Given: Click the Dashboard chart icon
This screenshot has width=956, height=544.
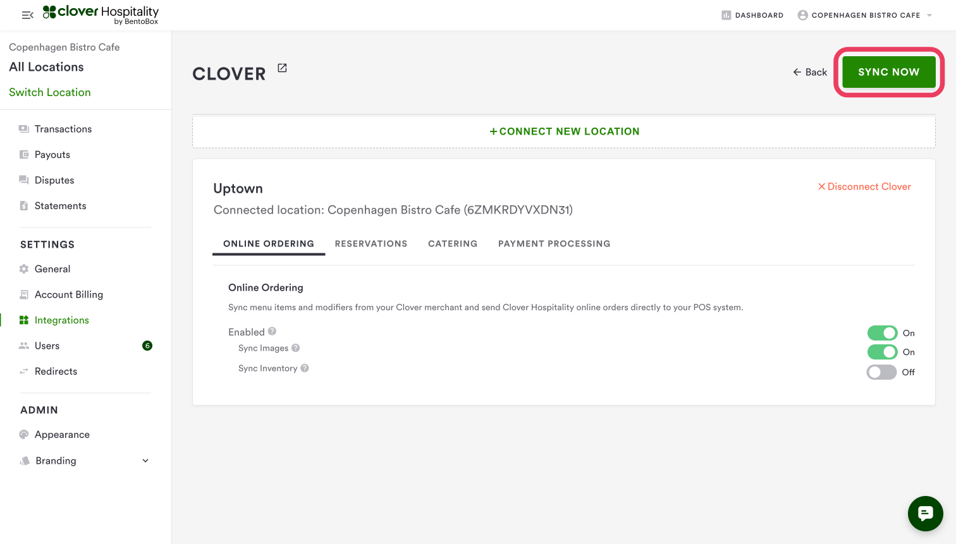Looking at the screenshot, I should (x=726, y=15).
